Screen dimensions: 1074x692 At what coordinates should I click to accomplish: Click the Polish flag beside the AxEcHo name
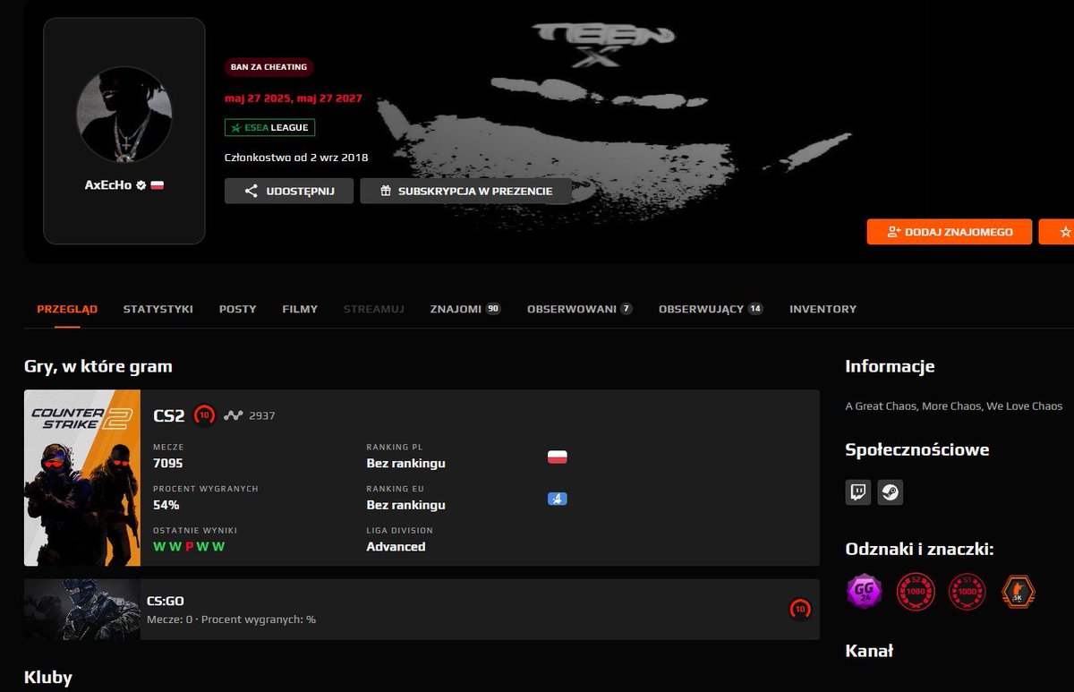click(x=157, y=185)
